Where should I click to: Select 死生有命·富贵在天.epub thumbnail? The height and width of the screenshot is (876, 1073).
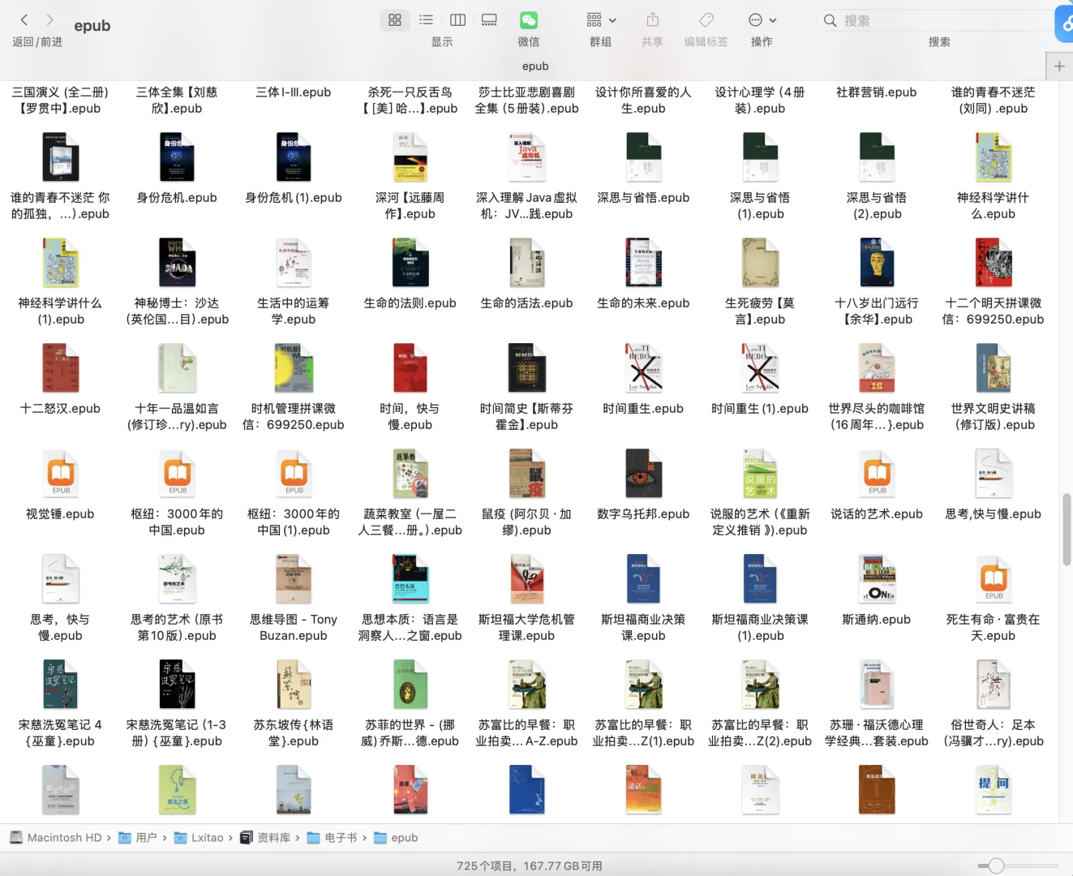(994, 578)
